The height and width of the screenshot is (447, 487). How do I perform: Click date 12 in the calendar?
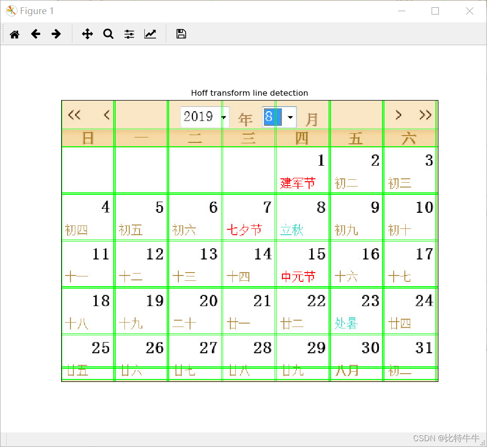coord(155,254)
